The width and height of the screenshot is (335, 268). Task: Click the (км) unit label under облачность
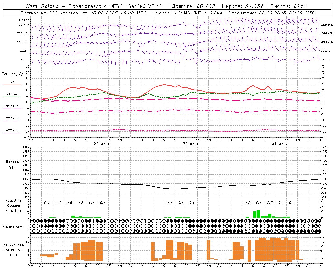point(14,255)
